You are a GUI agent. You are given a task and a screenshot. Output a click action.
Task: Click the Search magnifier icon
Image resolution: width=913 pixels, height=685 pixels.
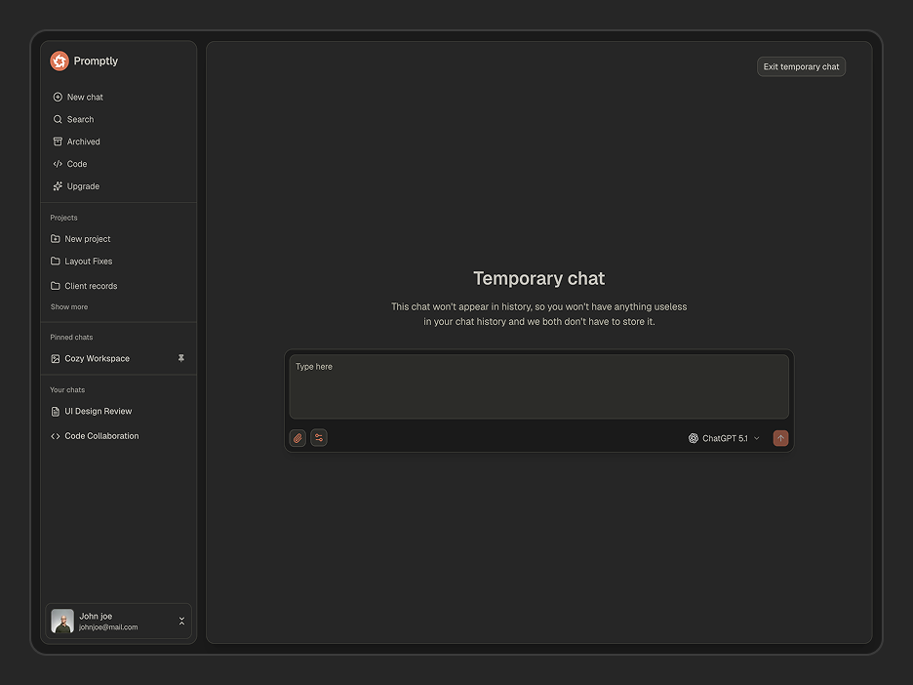point(58,119)
